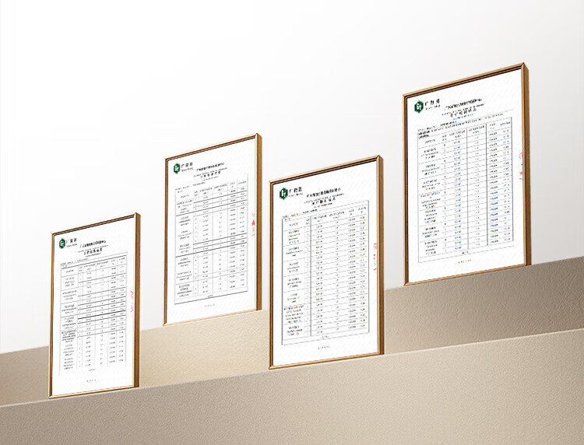584x445 pixels.
Task: Click the results table in the rightmost certificate
Action: point(465,187)
